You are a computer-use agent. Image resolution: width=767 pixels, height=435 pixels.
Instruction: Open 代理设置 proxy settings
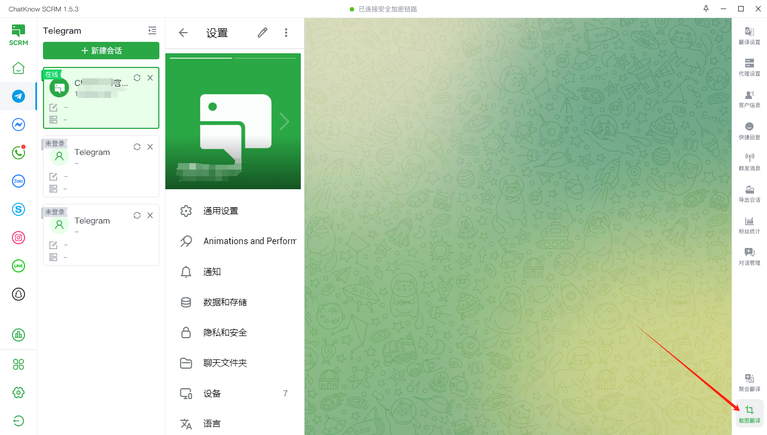[x=749, y=67]
